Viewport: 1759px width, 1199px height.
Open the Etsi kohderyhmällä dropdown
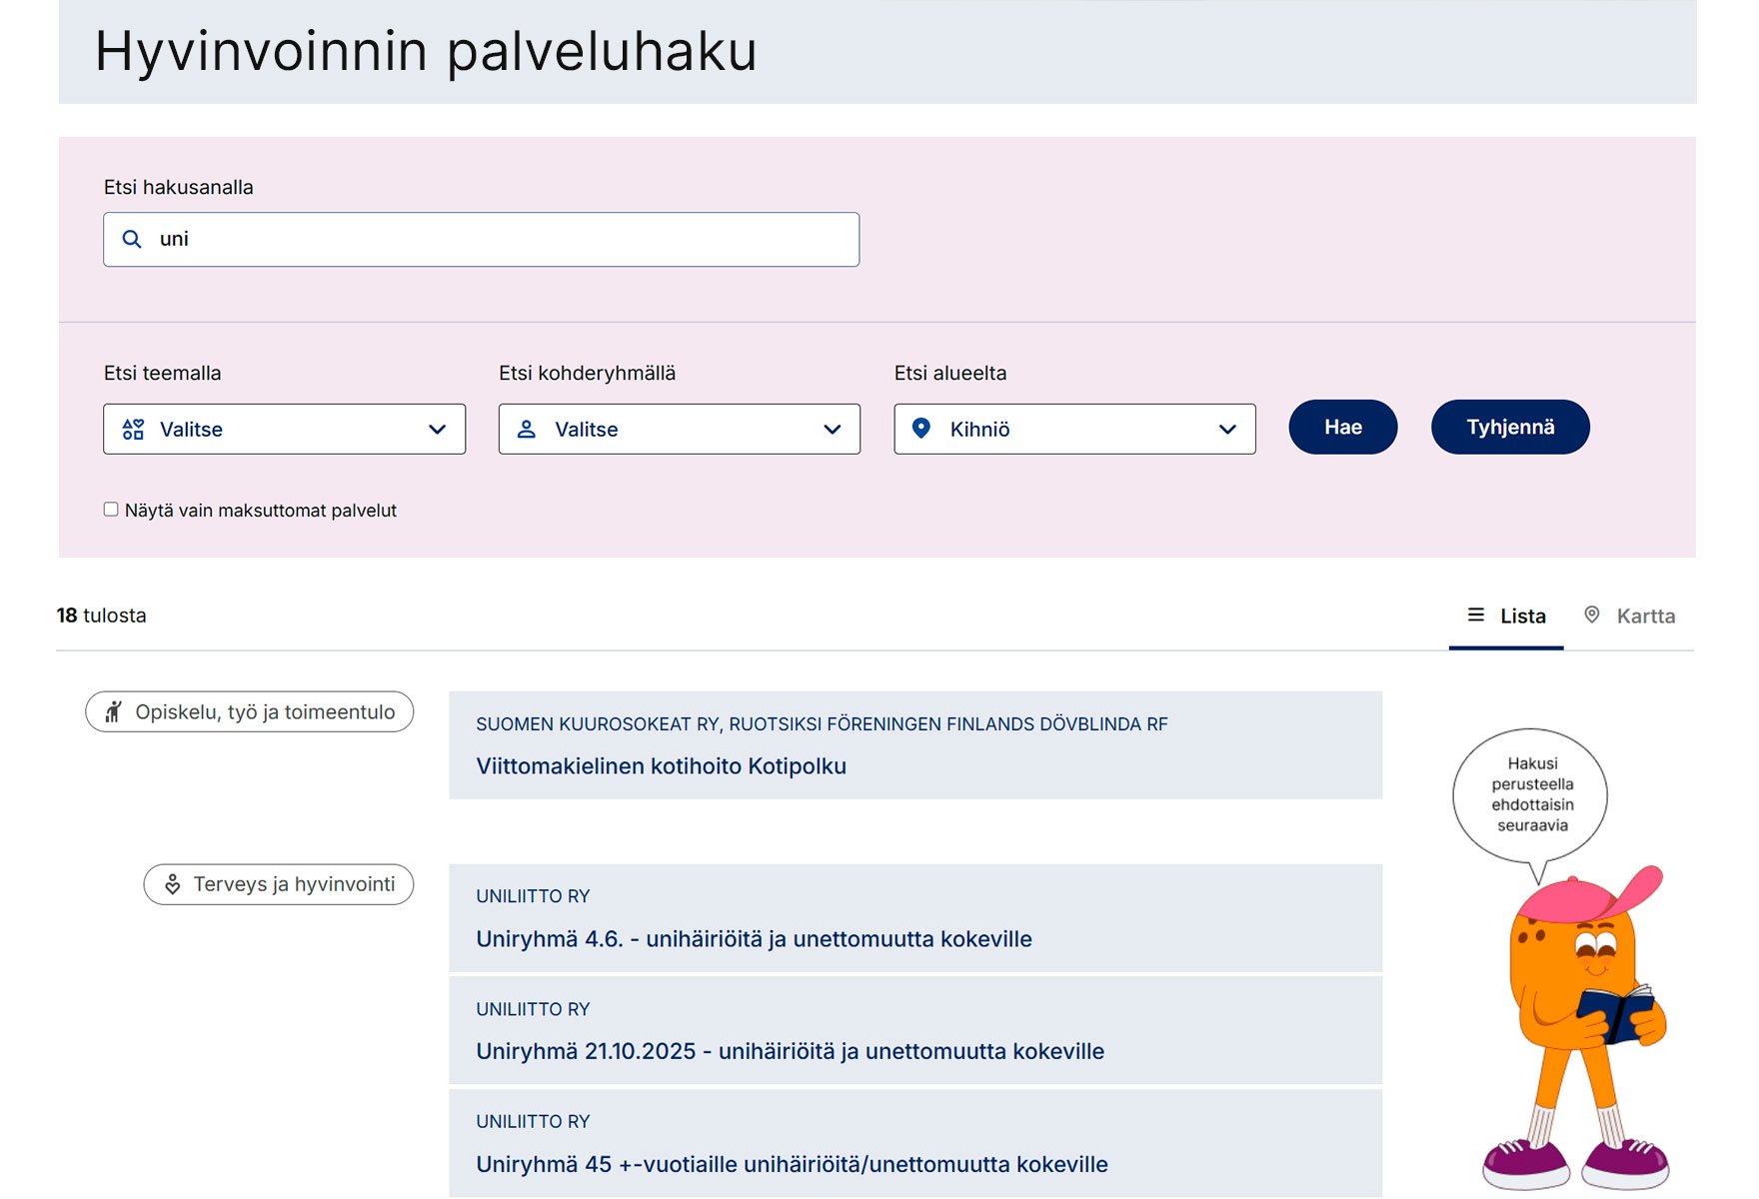pyautogui.click(x=680, y=430)
